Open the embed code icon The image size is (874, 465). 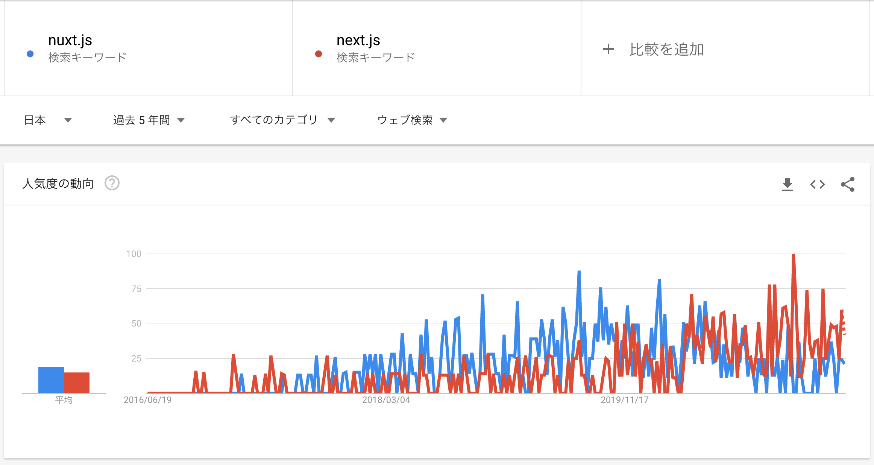pos(817,184)
